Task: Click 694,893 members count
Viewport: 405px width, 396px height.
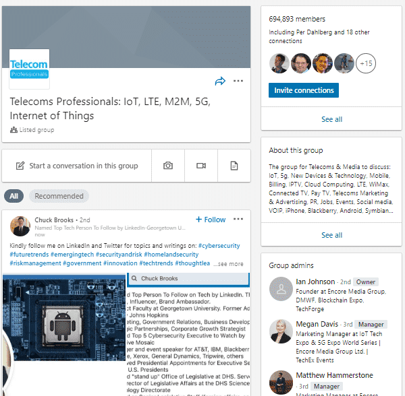Action: pyautogui.click(x=297, y=19)
